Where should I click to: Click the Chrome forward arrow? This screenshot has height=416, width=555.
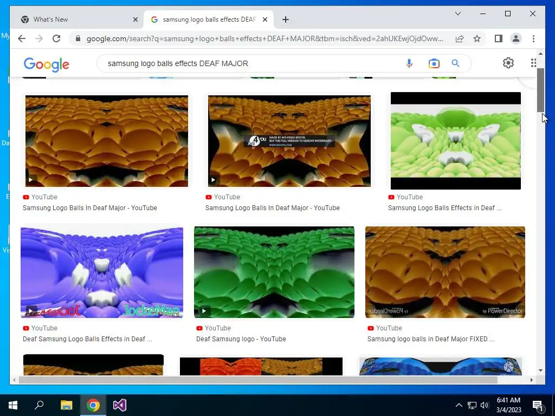(39, 38)
